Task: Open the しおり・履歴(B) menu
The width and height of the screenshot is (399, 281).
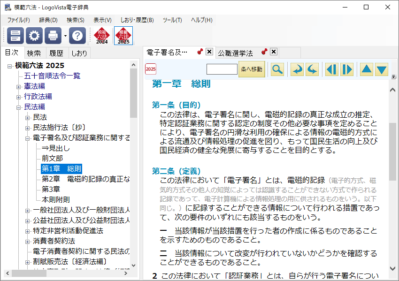Action: click(x=137, y=20)
